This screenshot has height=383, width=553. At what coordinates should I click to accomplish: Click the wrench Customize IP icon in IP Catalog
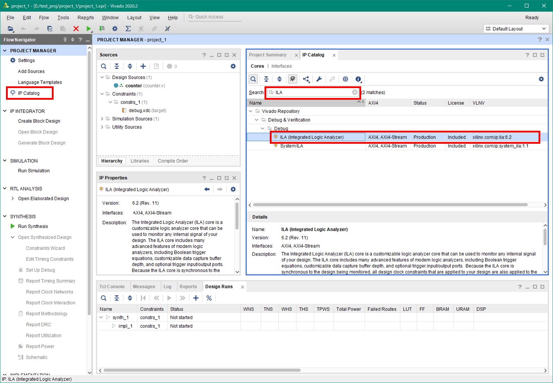coord(319,79)
